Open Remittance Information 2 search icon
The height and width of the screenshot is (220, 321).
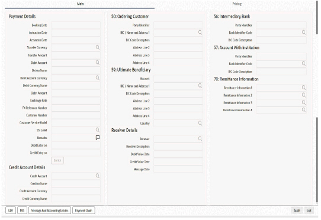(x=304, y=95)
